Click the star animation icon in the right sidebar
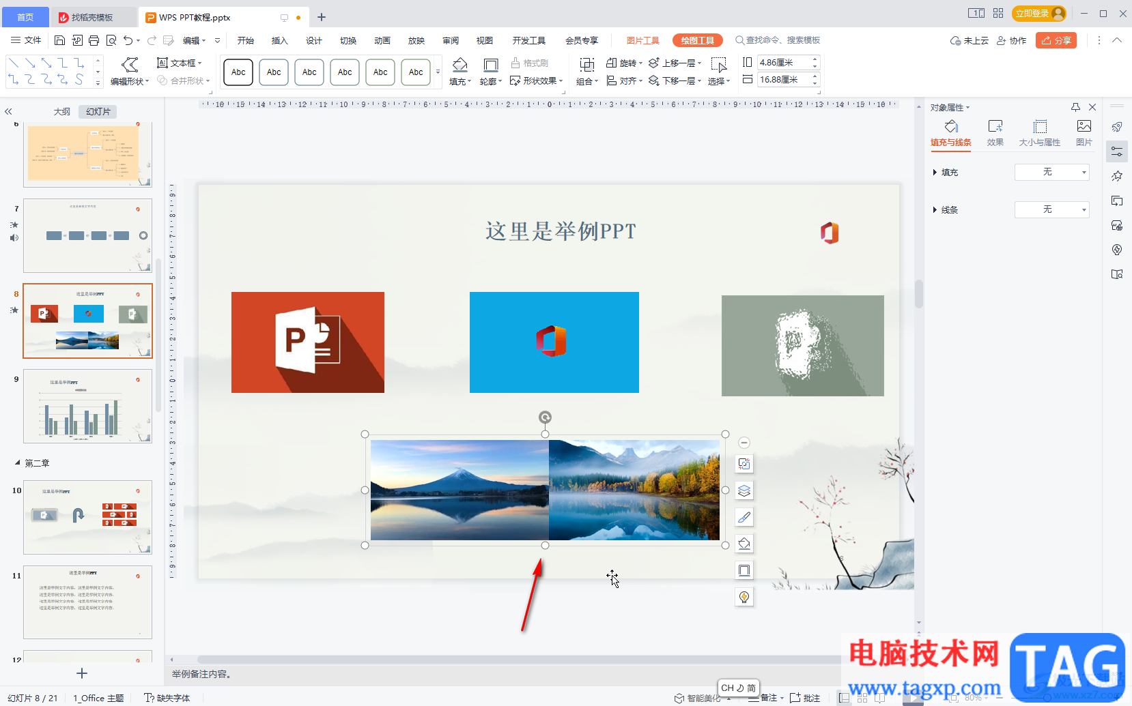 [1117, 176]
